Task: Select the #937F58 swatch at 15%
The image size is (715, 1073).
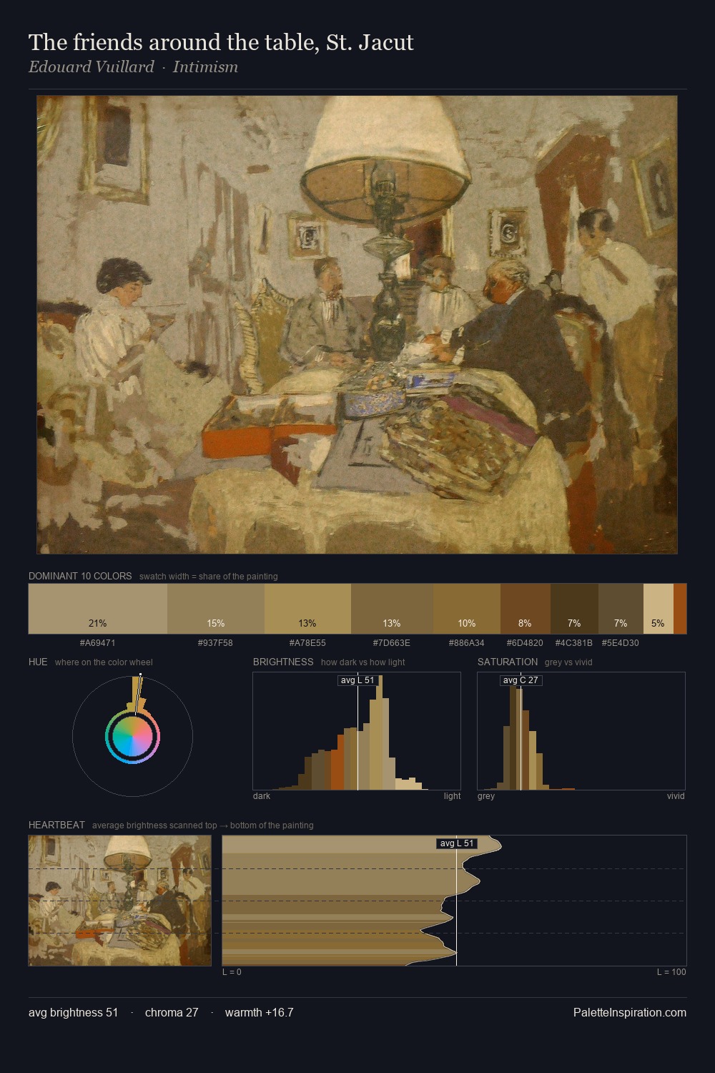Action: click(x=216, y=609)
